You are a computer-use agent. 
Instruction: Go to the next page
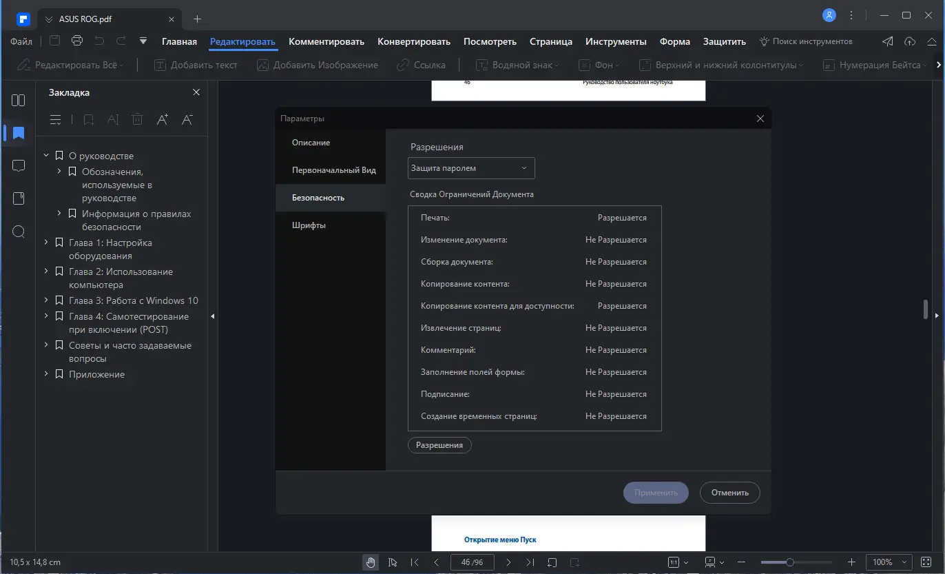click(508, 562)
